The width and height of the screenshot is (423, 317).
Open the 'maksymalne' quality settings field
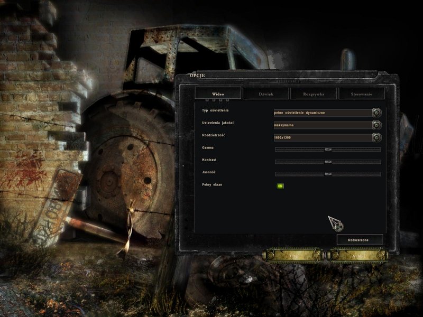323,125
